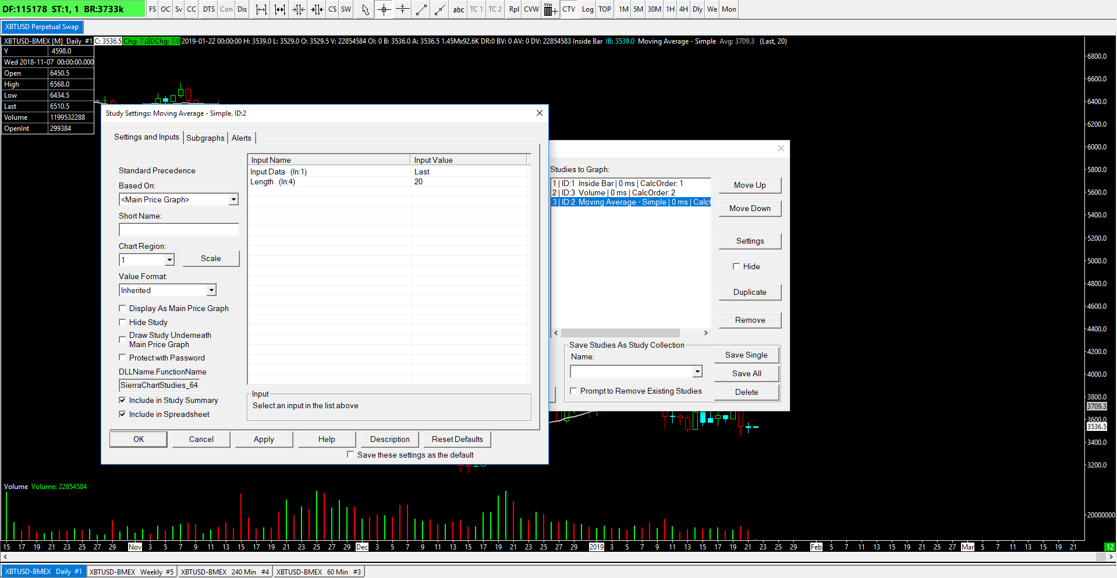Click Move Up in Chart Studies
The width and height of the screenshot is (1117, 578).
coord(750,185)
